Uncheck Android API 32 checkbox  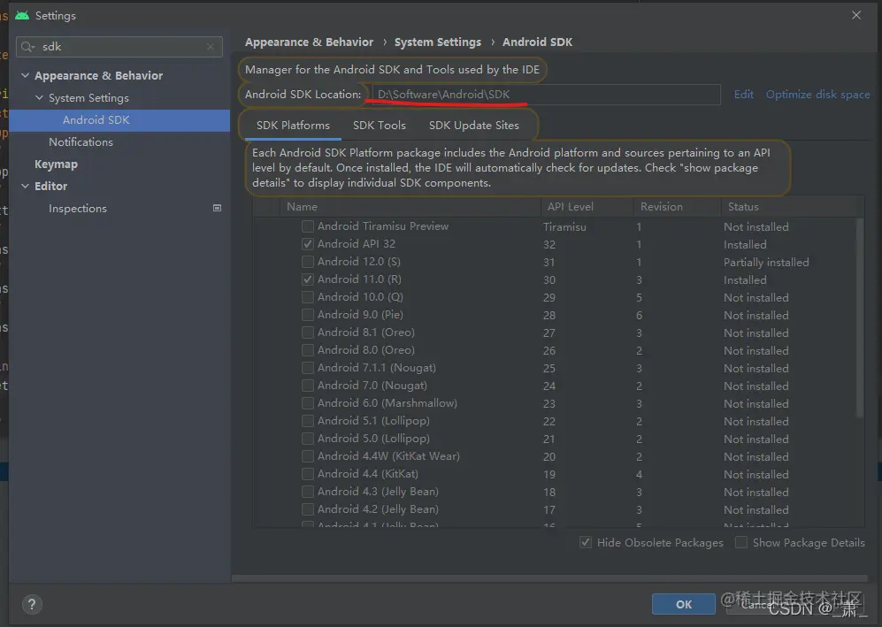coord(308,244)
